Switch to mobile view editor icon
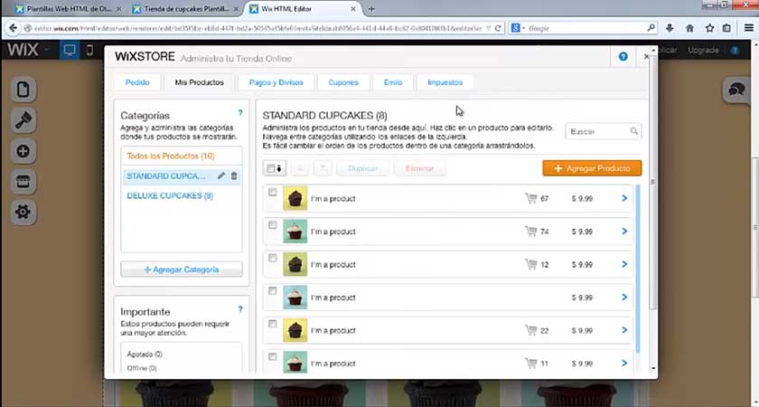Image resolution: width=759 pixels, height=407 pixels. pos(90,50)
